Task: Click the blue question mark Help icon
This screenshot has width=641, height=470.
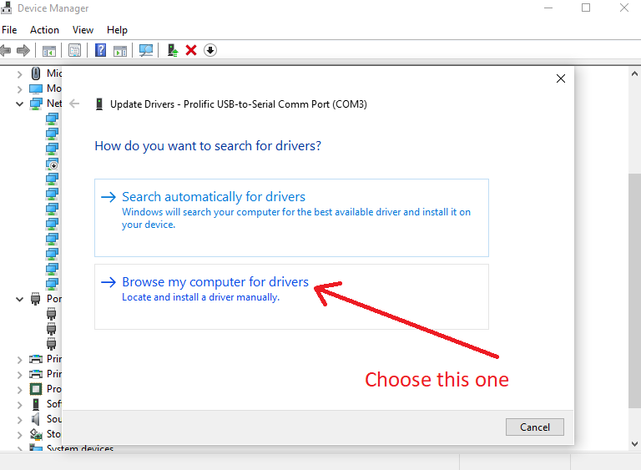Action: pyautogui.click(x=100, y=50)
